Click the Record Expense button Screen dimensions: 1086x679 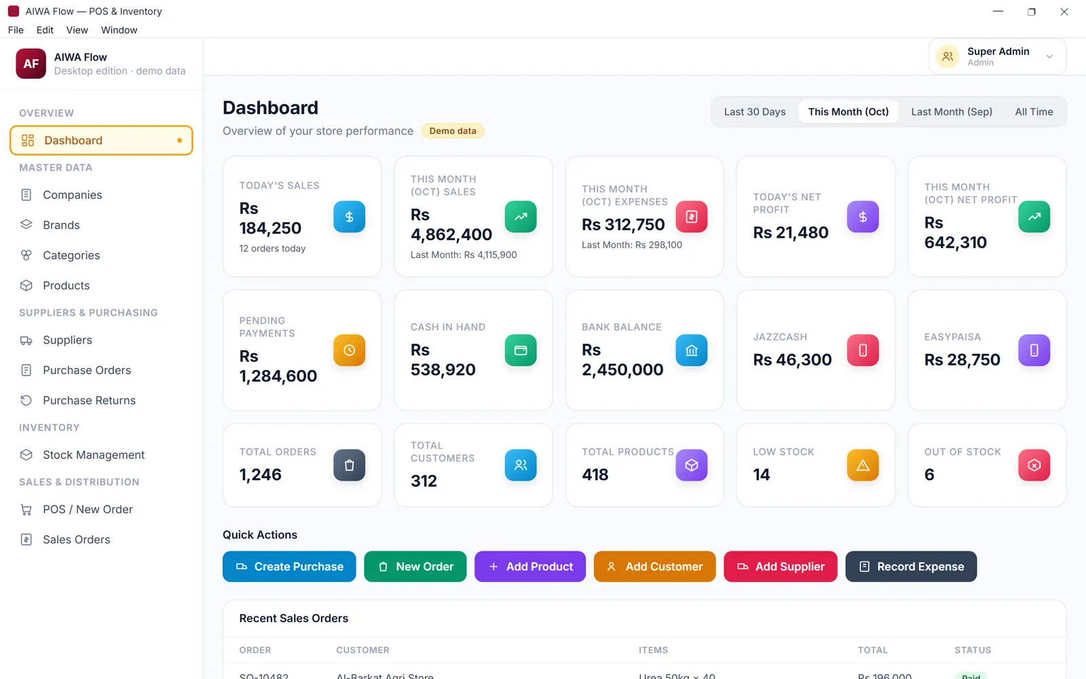[x=911, y=566]
